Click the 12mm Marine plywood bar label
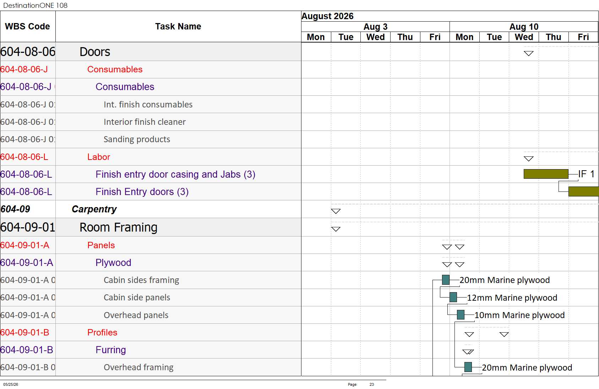This screenshot has width=599, height=389. pos(512,298)
